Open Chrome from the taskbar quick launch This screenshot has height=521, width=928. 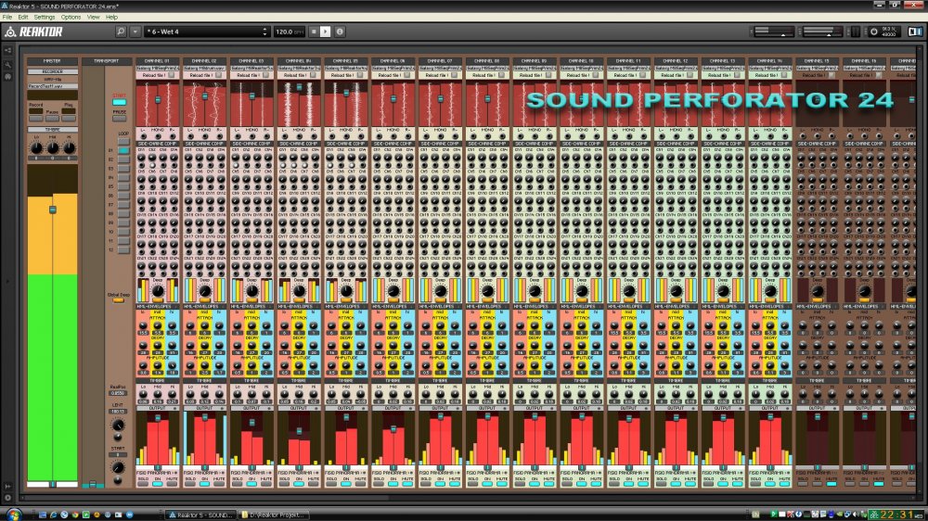coord(75,515)
